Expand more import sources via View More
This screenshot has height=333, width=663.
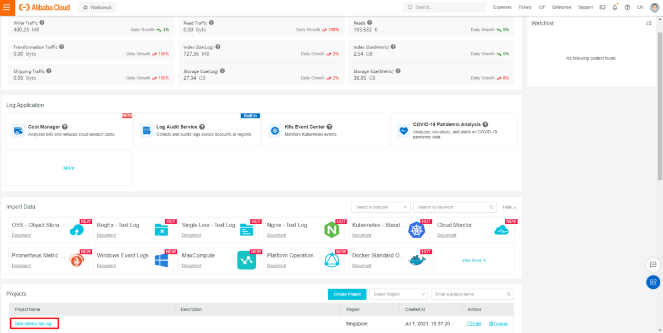473,260
